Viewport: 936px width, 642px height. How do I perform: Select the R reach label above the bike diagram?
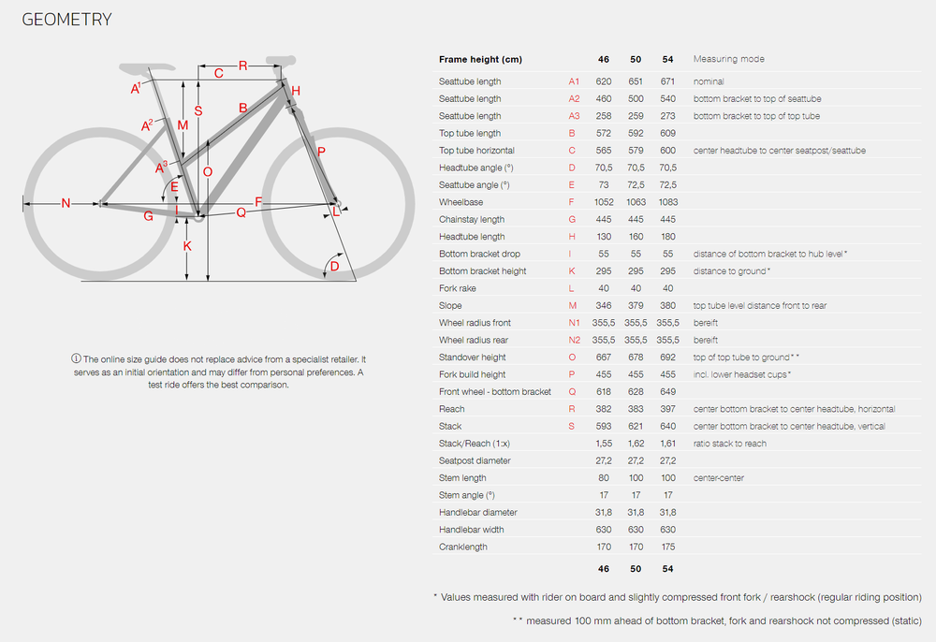click(242, 66)
